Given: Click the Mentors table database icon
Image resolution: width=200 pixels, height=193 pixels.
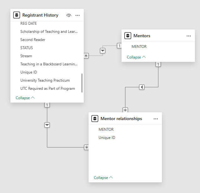Looking at the screenshot, I should coord(128,36).
